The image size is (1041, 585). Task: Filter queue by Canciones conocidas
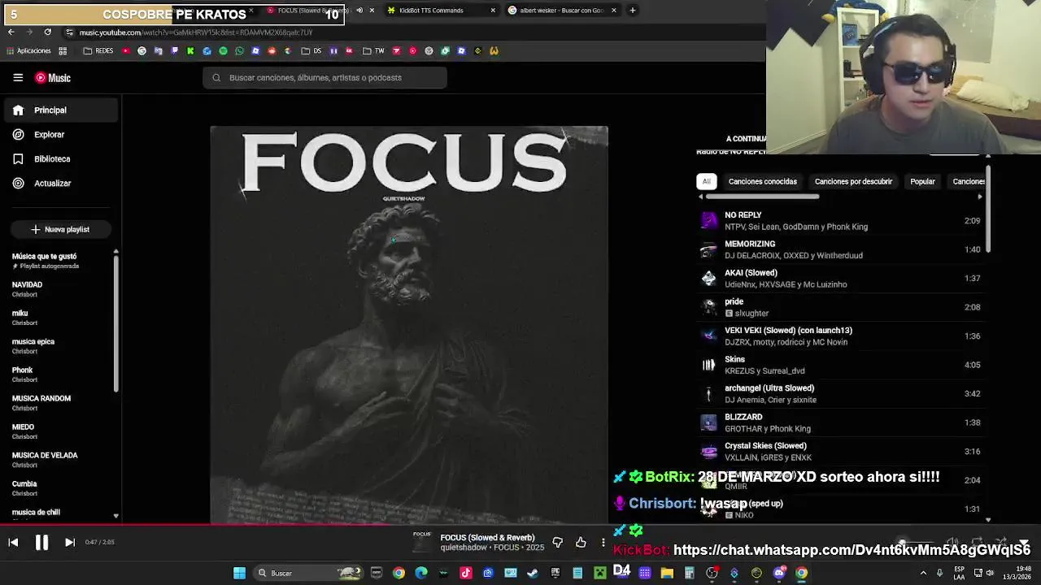(762, 181)
